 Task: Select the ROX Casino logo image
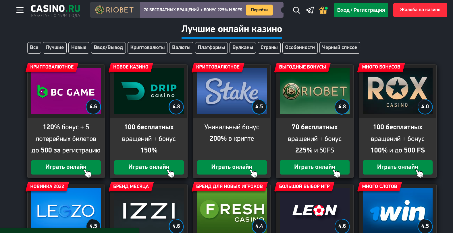click(398, 91)
